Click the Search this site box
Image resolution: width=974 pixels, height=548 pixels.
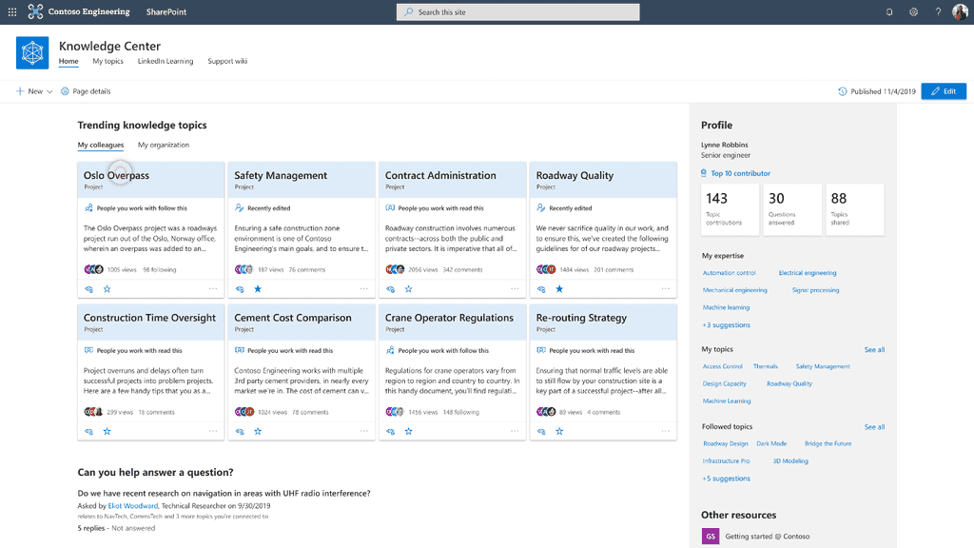click(x=517, y=12)
